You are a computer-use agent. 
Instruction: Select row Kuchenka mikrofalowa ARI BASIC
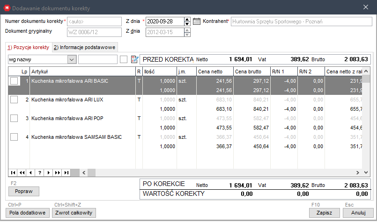pyautogui.click(x=185, y=86)
